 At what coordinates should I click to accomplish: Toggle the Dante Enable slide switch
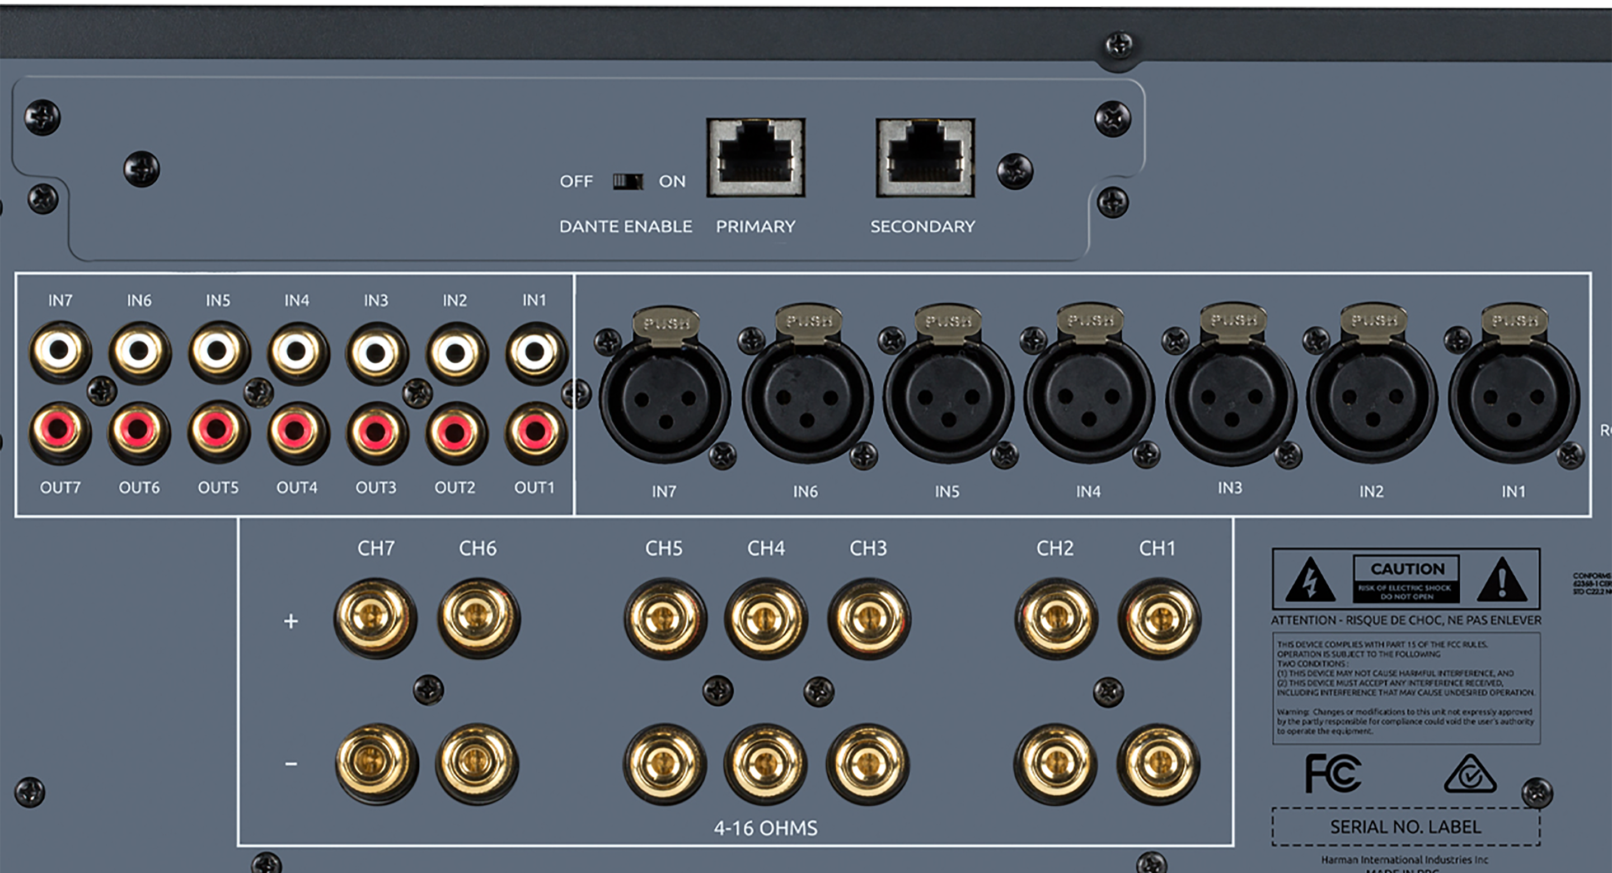point(627,181)
